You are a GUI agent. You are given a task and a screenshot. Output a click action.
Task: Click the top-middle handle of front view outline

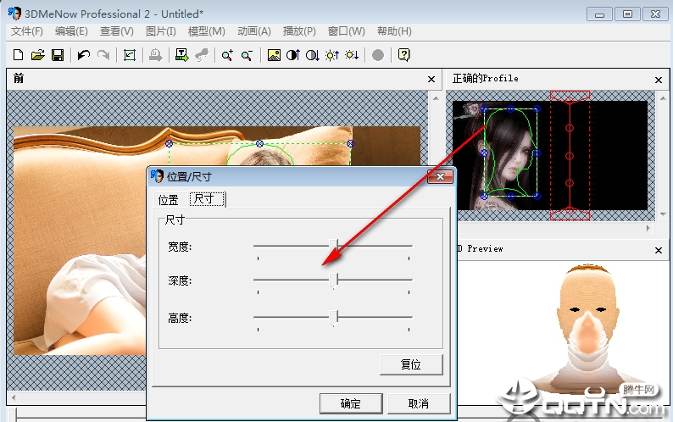coord(259,143)
